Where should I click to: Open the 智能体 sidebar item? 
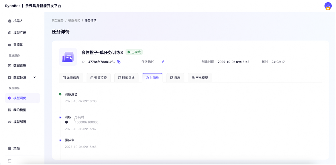(x=22, y=45)
